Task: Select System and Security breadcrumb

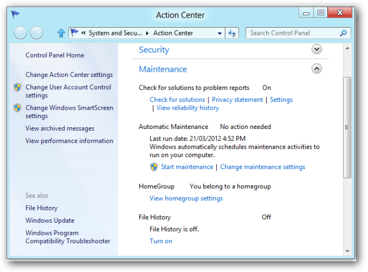Action: click(115, 33)
